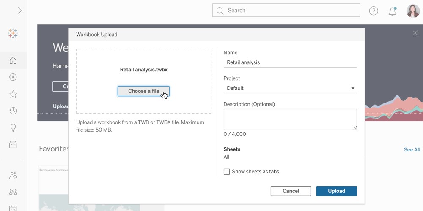Open the help question mark icon

click(x=374, y=11)
